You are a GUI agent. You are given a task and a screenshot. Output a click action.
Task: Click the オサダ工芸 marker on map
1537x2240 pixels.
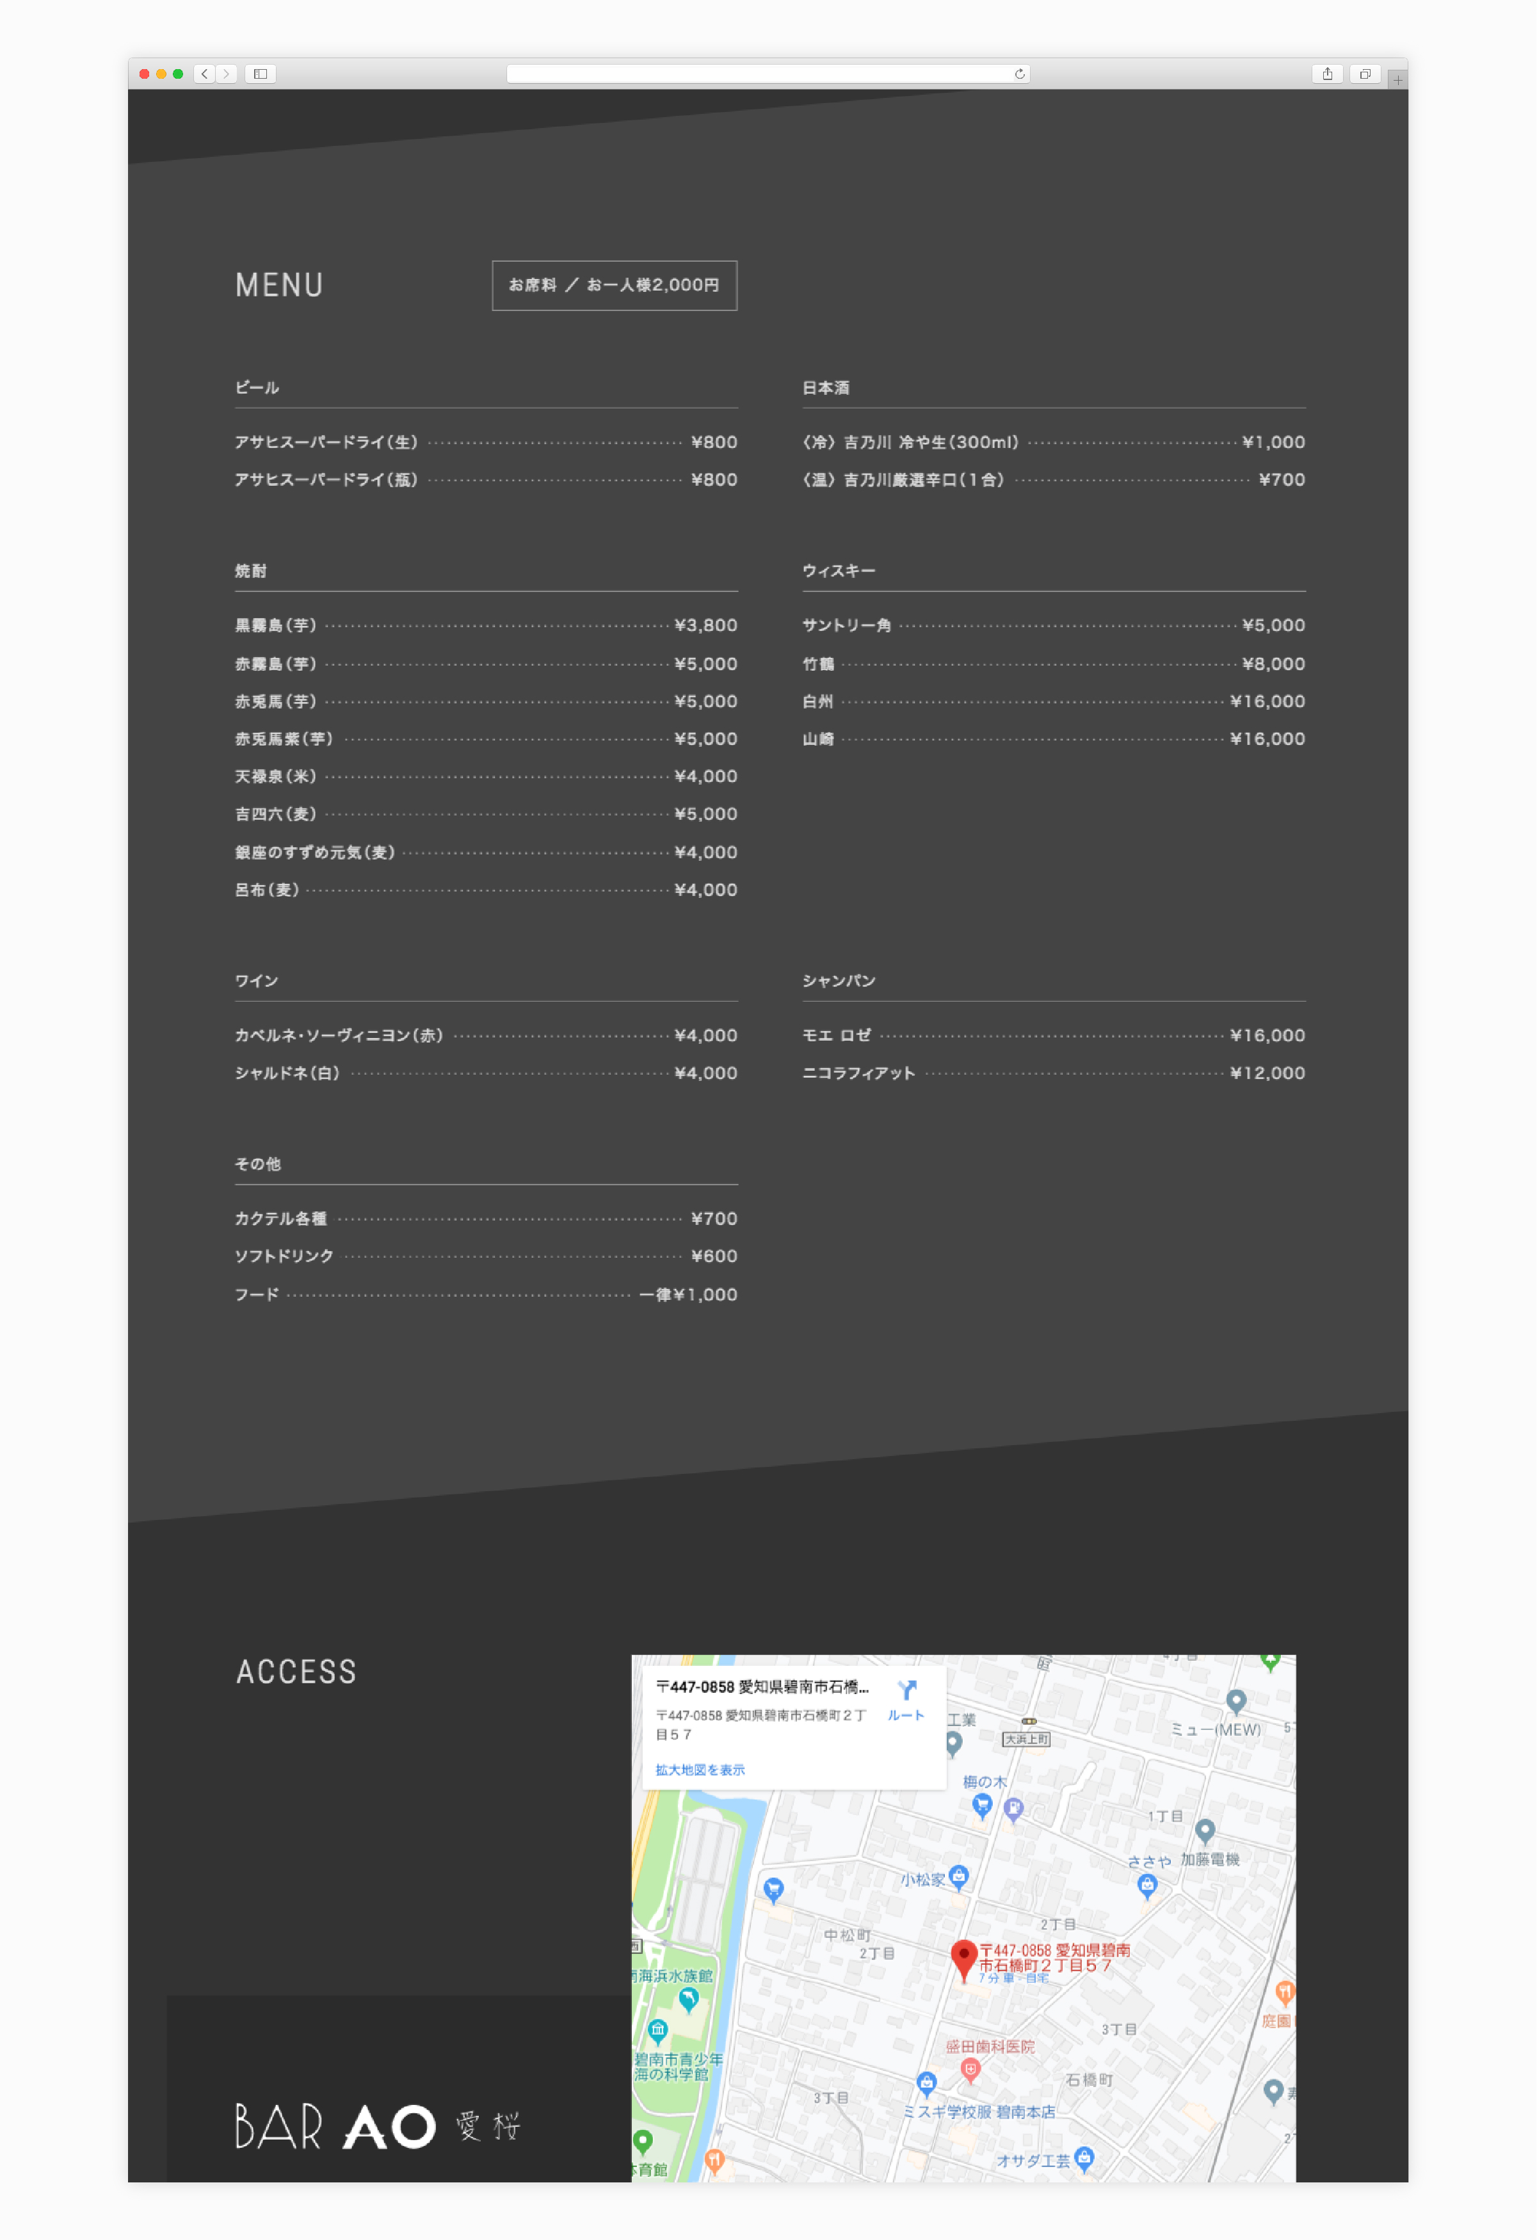click(x=1084, y=2158)
